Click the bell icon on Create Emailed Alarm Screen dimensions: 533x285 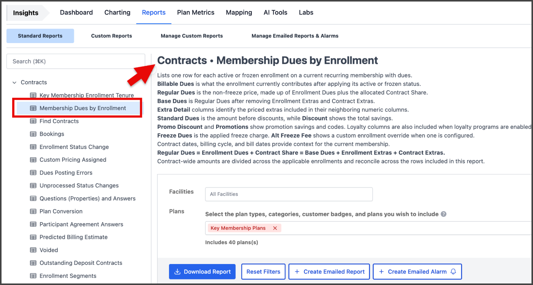coord(453,272)
